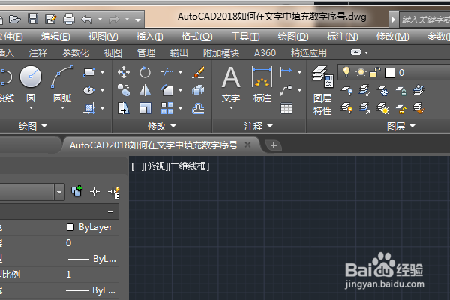Open a drawing with the Open folder icon
This screenshot has width=450, height=300.
pos(15,19)
